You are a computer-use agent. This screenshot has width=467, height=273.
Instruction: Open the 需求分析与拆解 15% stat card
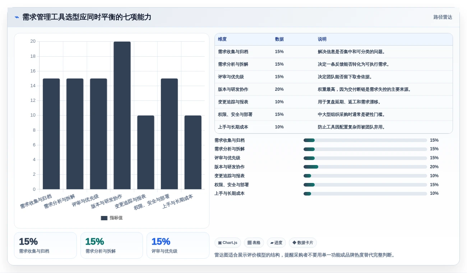[x=112, y=245]
